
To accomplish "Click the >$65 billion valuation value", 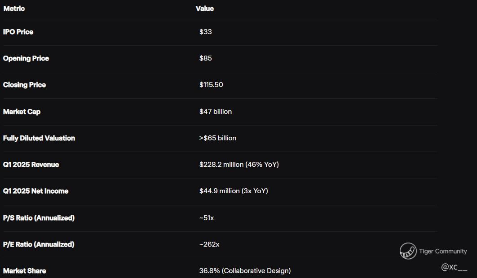I will pyautogui.click(x=218, y=138).
